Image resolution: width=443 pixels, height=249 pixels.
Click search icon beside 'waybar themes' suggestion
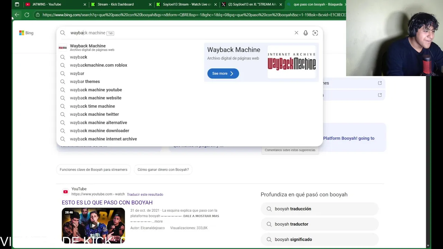[63, 82]
